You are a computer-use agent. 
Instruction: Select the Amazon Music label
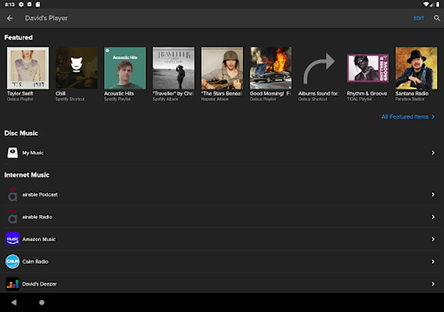[39, 239]
